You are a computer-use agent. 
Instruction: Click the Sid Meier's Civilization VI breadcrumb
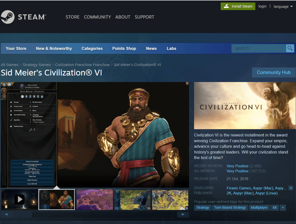pyautogui.click(x=137, y=65)
